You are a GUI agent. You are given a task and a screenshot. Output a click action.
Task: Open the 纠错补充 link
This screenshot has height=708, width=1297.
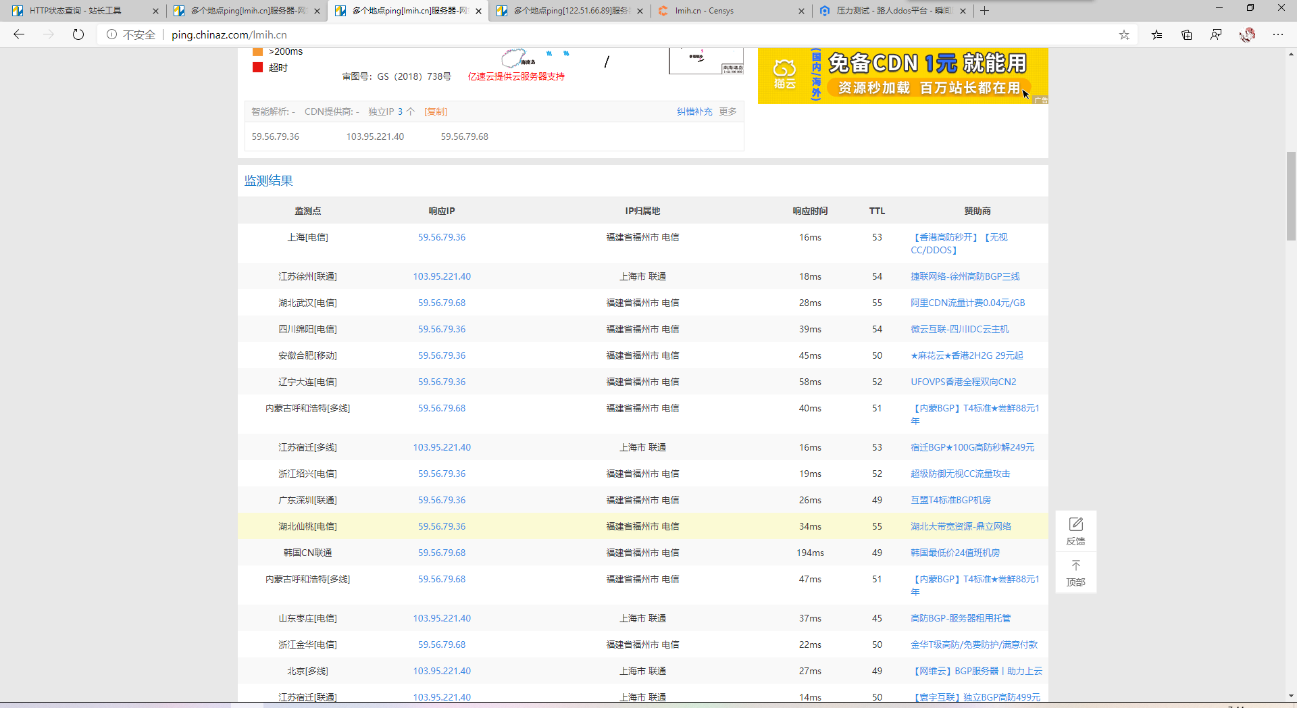(694, 111)
